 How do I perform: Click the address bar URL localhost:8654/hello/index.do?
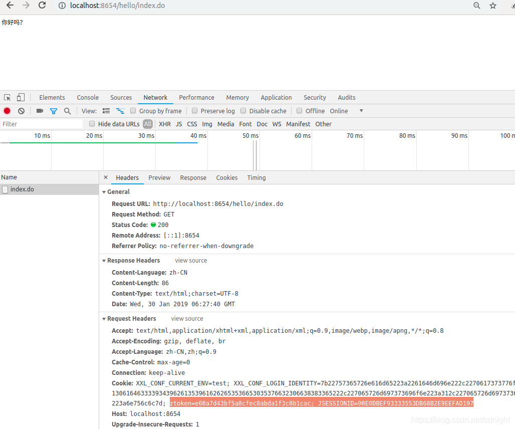coord(117,6)
